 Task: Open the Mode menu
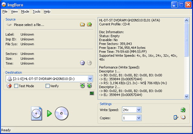point(25,11)
